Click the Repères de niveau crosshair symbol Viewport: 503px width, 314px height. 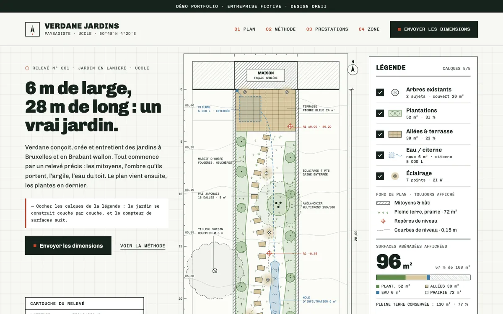click(383, 221)
